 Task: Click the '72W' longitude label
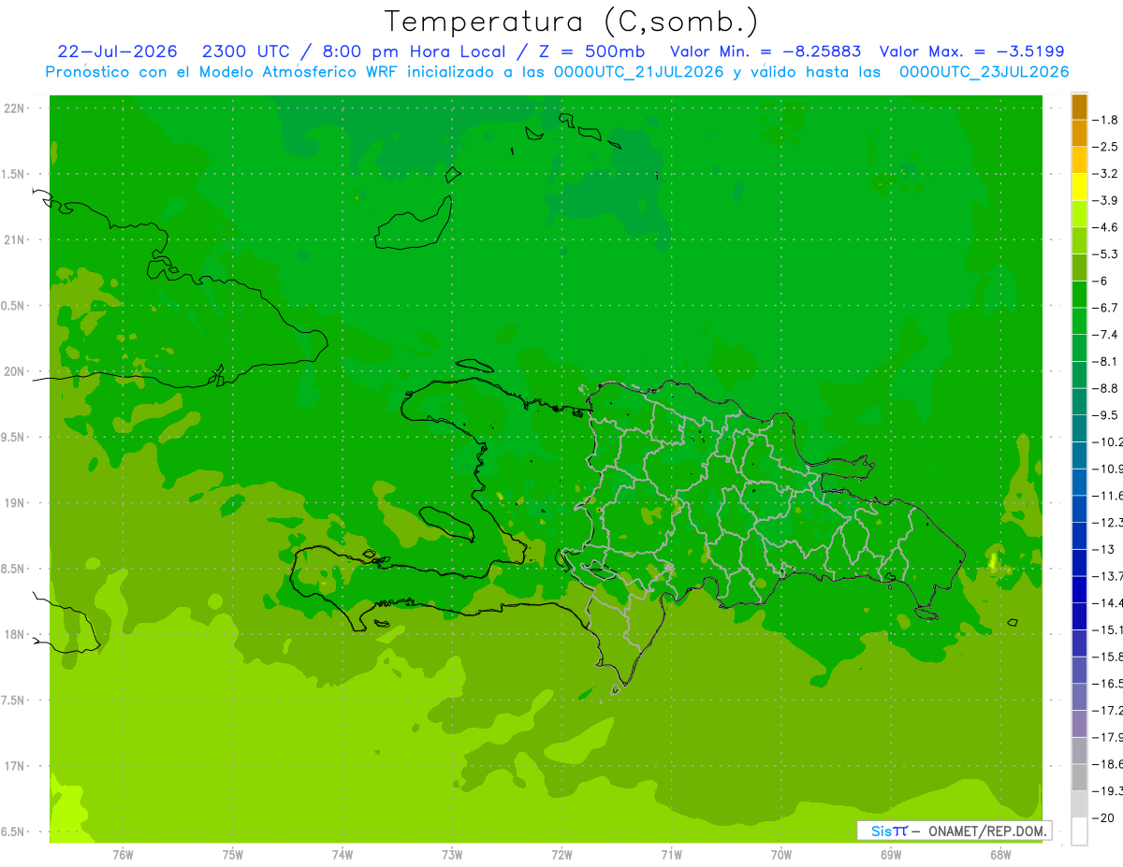click(x=561, y=855)
